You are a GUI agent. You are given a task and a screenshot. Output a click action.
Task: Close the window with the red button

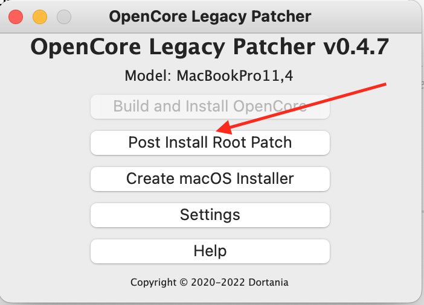[x=16, y=17]
